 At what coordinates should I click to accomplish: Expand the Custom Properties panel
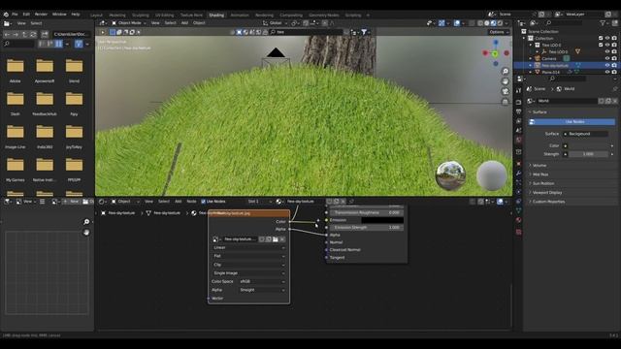click(548, 202)
